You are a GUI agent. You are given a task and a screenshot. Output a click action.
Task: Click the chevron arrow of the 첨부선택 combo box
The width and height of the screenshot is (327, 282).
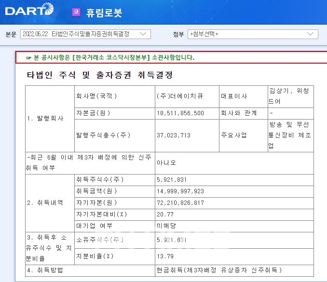(x=311, y=34)
